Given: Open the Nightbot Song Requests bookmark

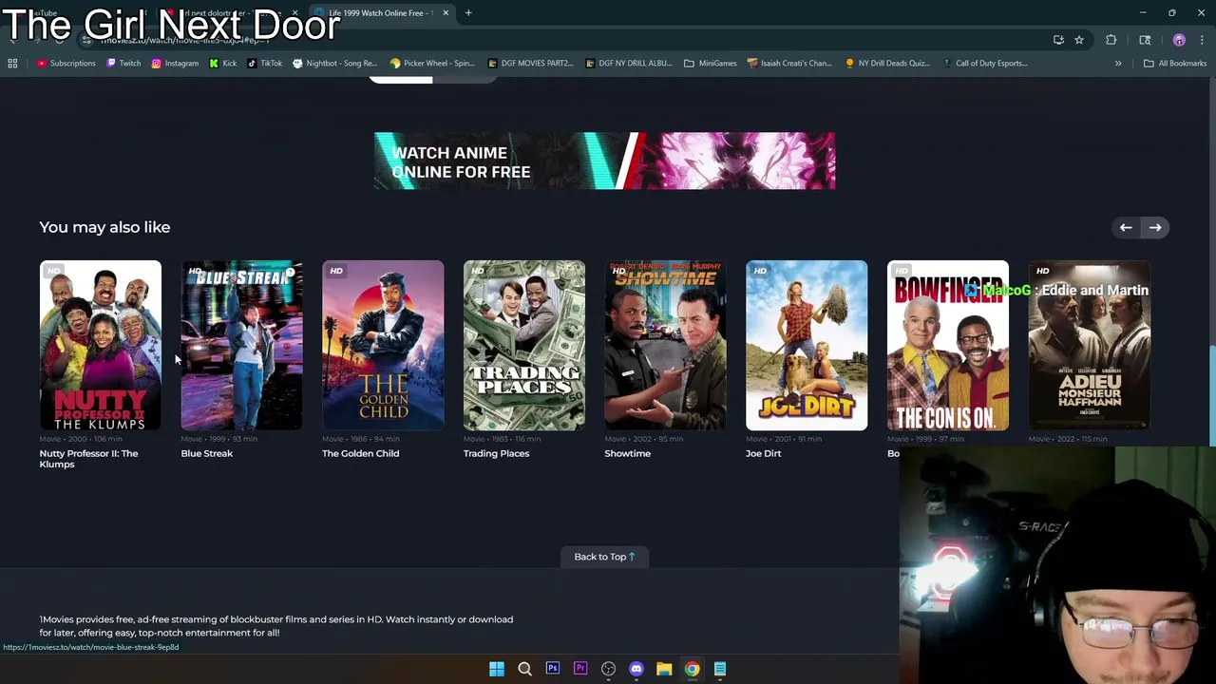Looking at the screenshot, I should click(x=335, y=64).
